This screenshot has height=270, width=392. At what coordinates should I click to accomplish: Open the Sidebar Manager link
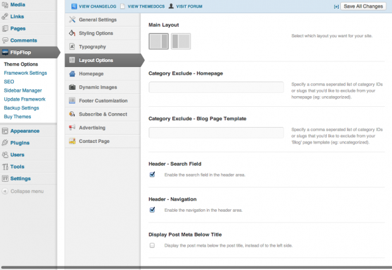tap(23, 90)
